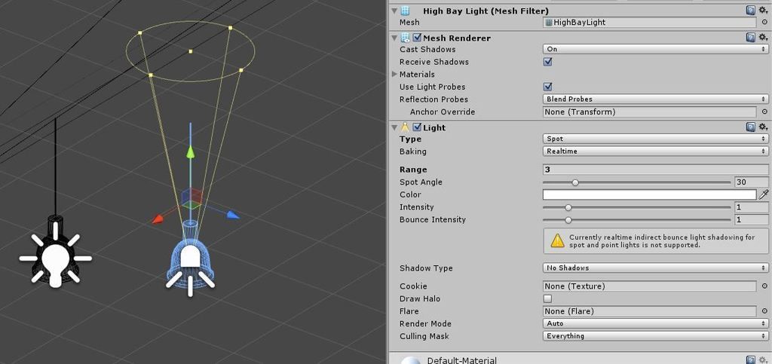Click the Bounce Intensity slider handle
Viewport: 772px width, 364px height.
[568, 220]
